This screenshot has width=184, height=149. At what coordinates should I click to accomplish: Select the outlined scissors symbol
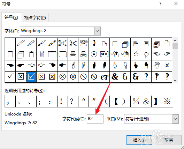62,43
